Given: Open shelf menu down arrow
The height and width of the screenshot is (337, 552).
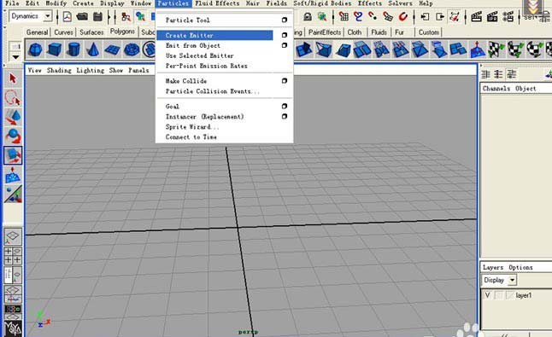Looking at the screenshot, I should [x=16, y=57].
